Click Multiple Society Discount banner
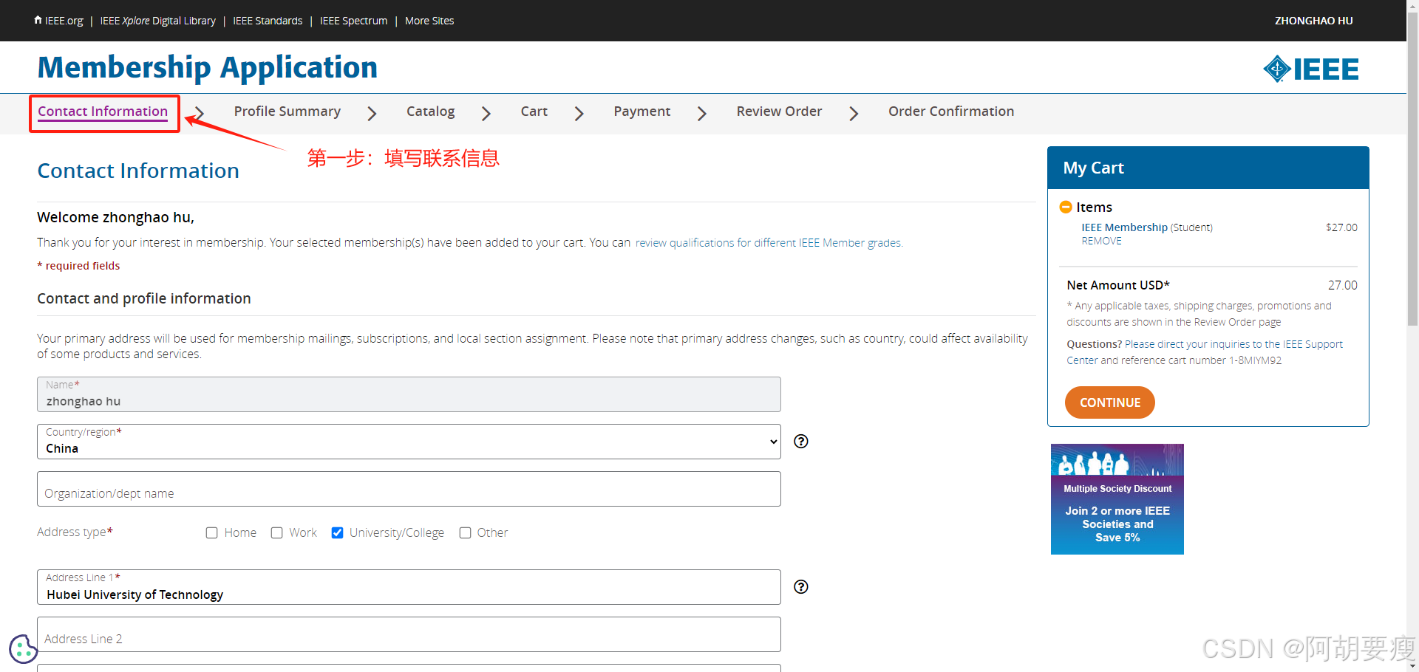The image size is (1419, 672). pyautogui.click(x=1117, y=499)
